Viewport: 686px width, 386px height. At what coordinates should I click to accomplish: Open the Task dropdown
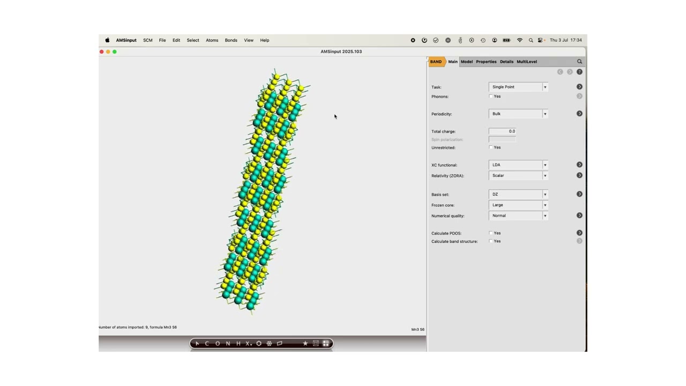click(518, 87)
